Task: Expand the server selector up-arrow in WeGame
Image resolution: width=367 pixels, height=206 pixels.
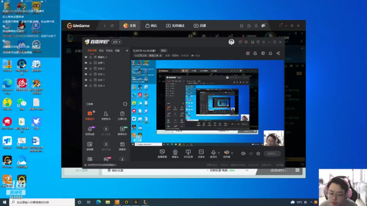Action: coord(247,170)
